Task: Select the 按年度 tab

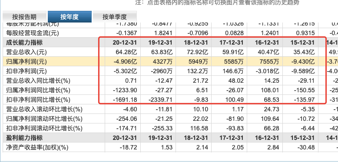Action: [x=70, y=16]
